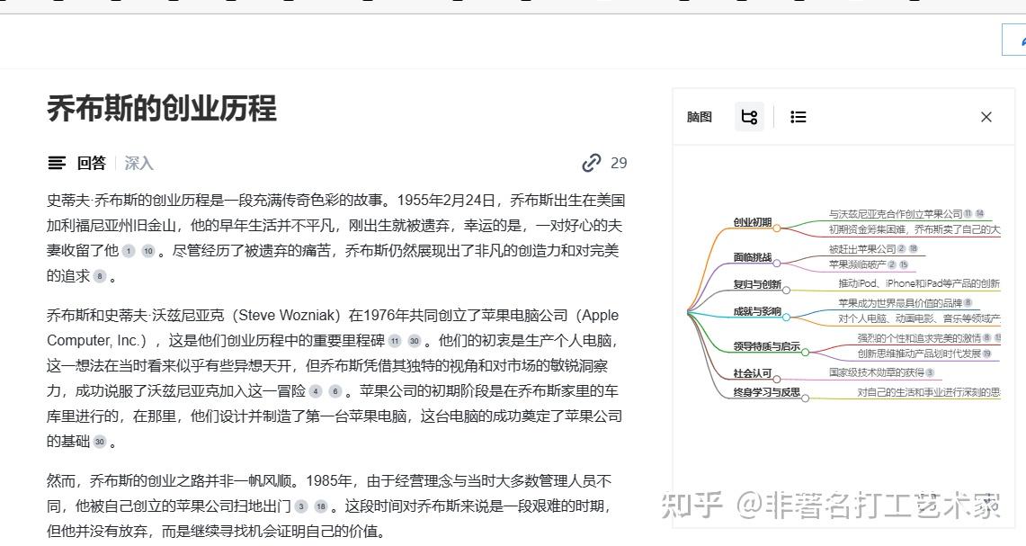Select the 终身学习与反思 node label
Viewport: 1026px width, 546px height.
tap(766, 392)
